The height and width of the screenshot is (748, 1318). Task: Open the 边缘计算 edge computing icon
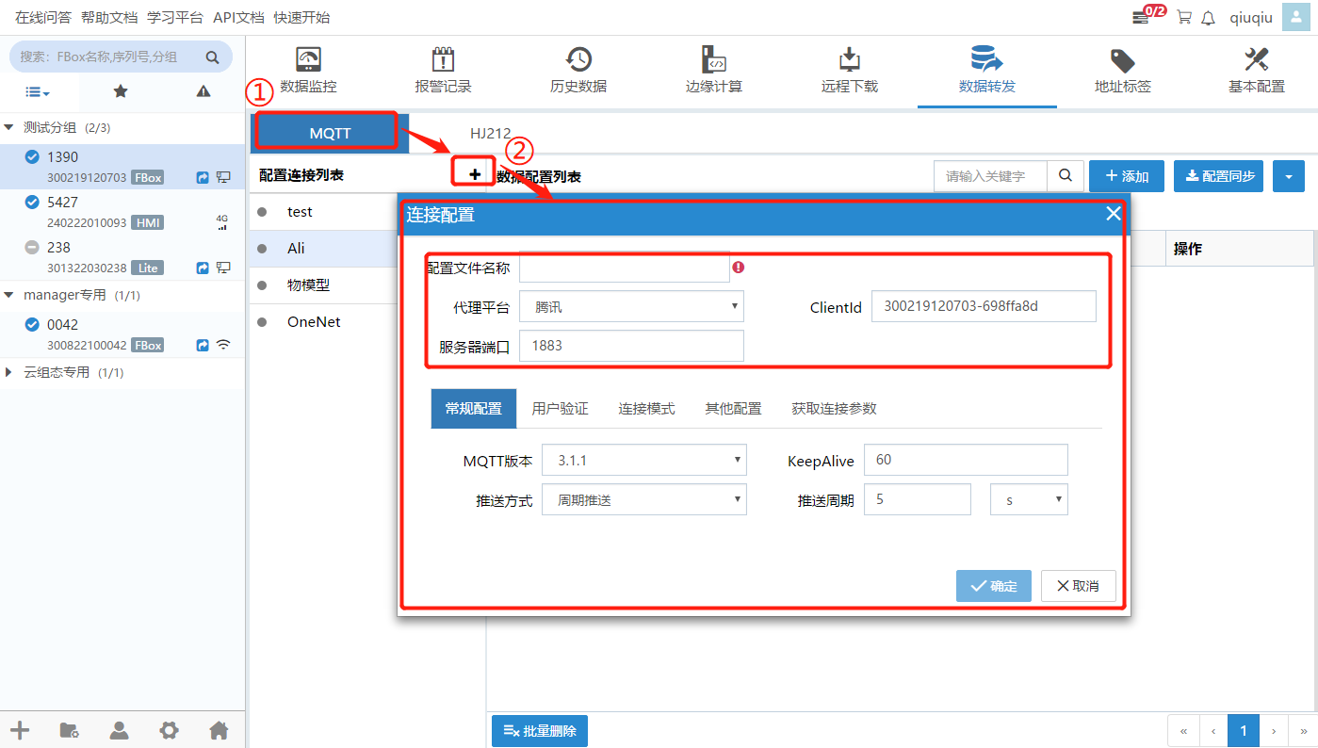pyautogui.click(x=714, y=60)
